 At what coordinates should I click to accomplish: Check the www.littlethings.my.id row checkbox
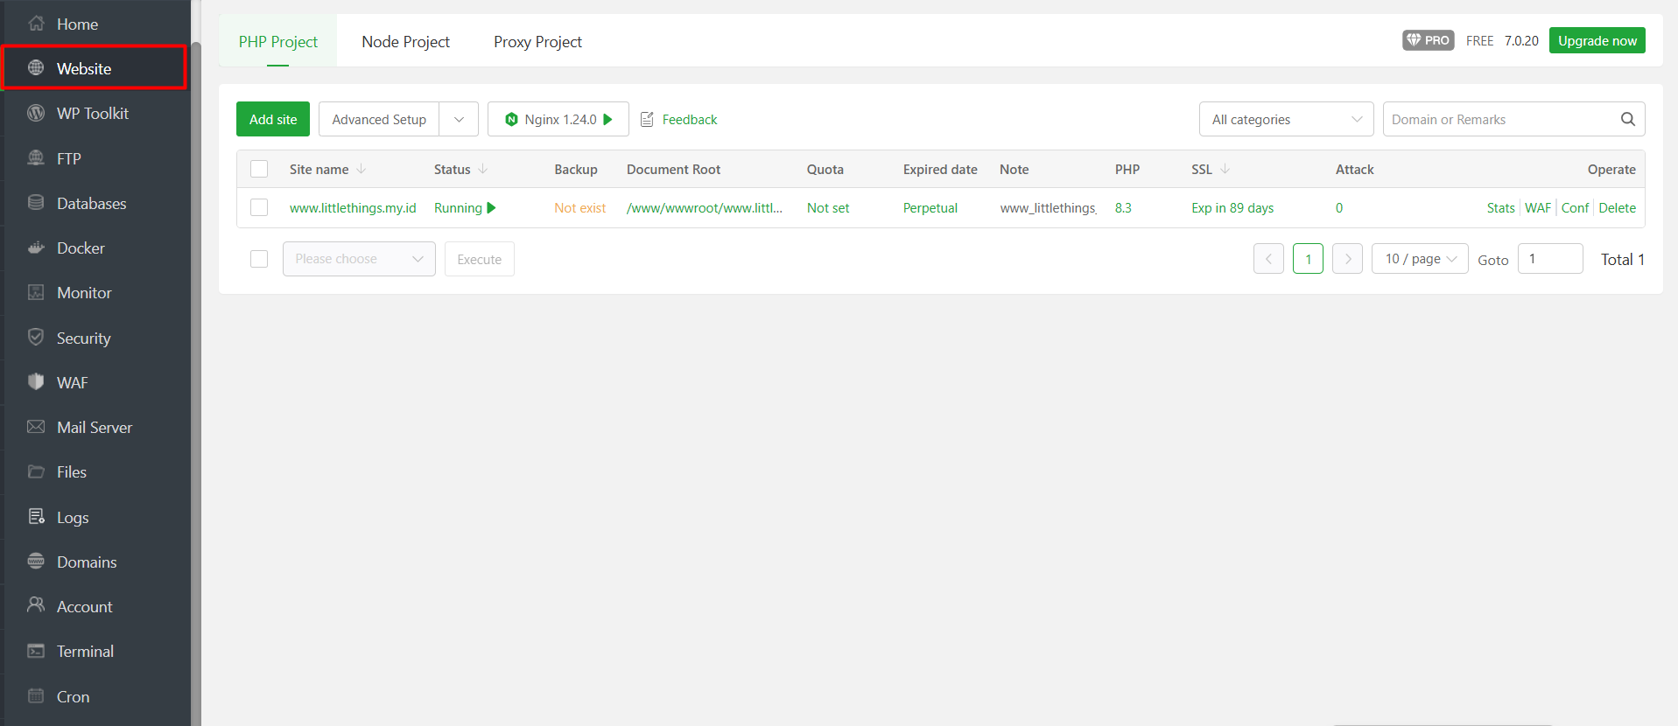tap(259, 207)
